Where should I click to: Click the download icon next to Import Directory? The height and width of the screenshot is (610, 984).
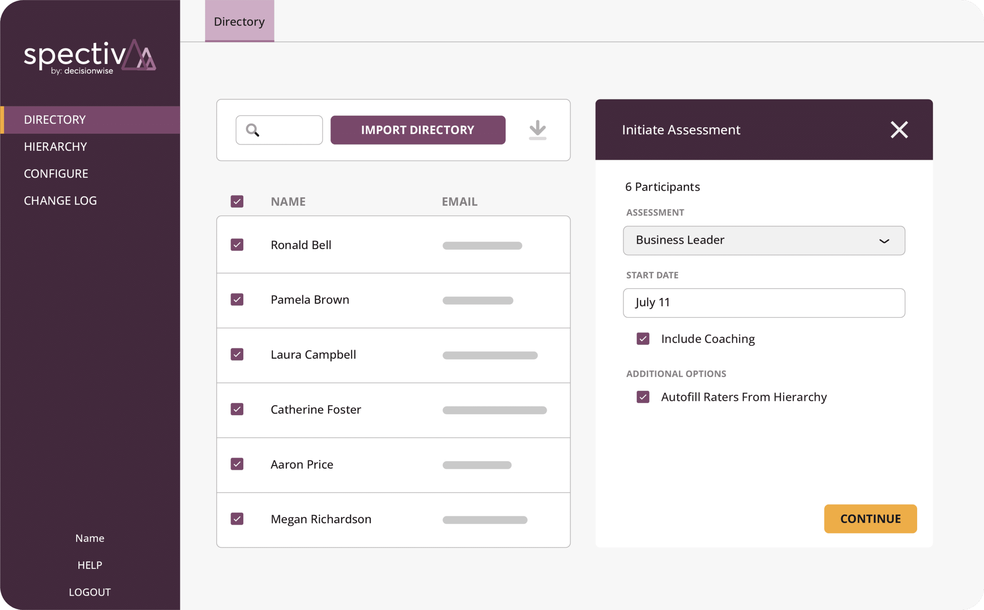coord(538,129)
